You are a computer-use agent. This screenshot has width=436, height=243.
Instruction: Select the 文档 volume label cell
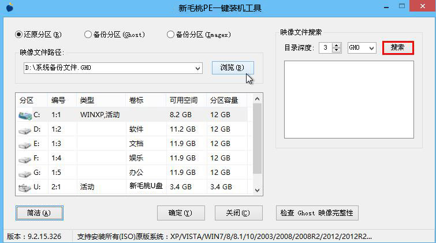pos(136,144)
